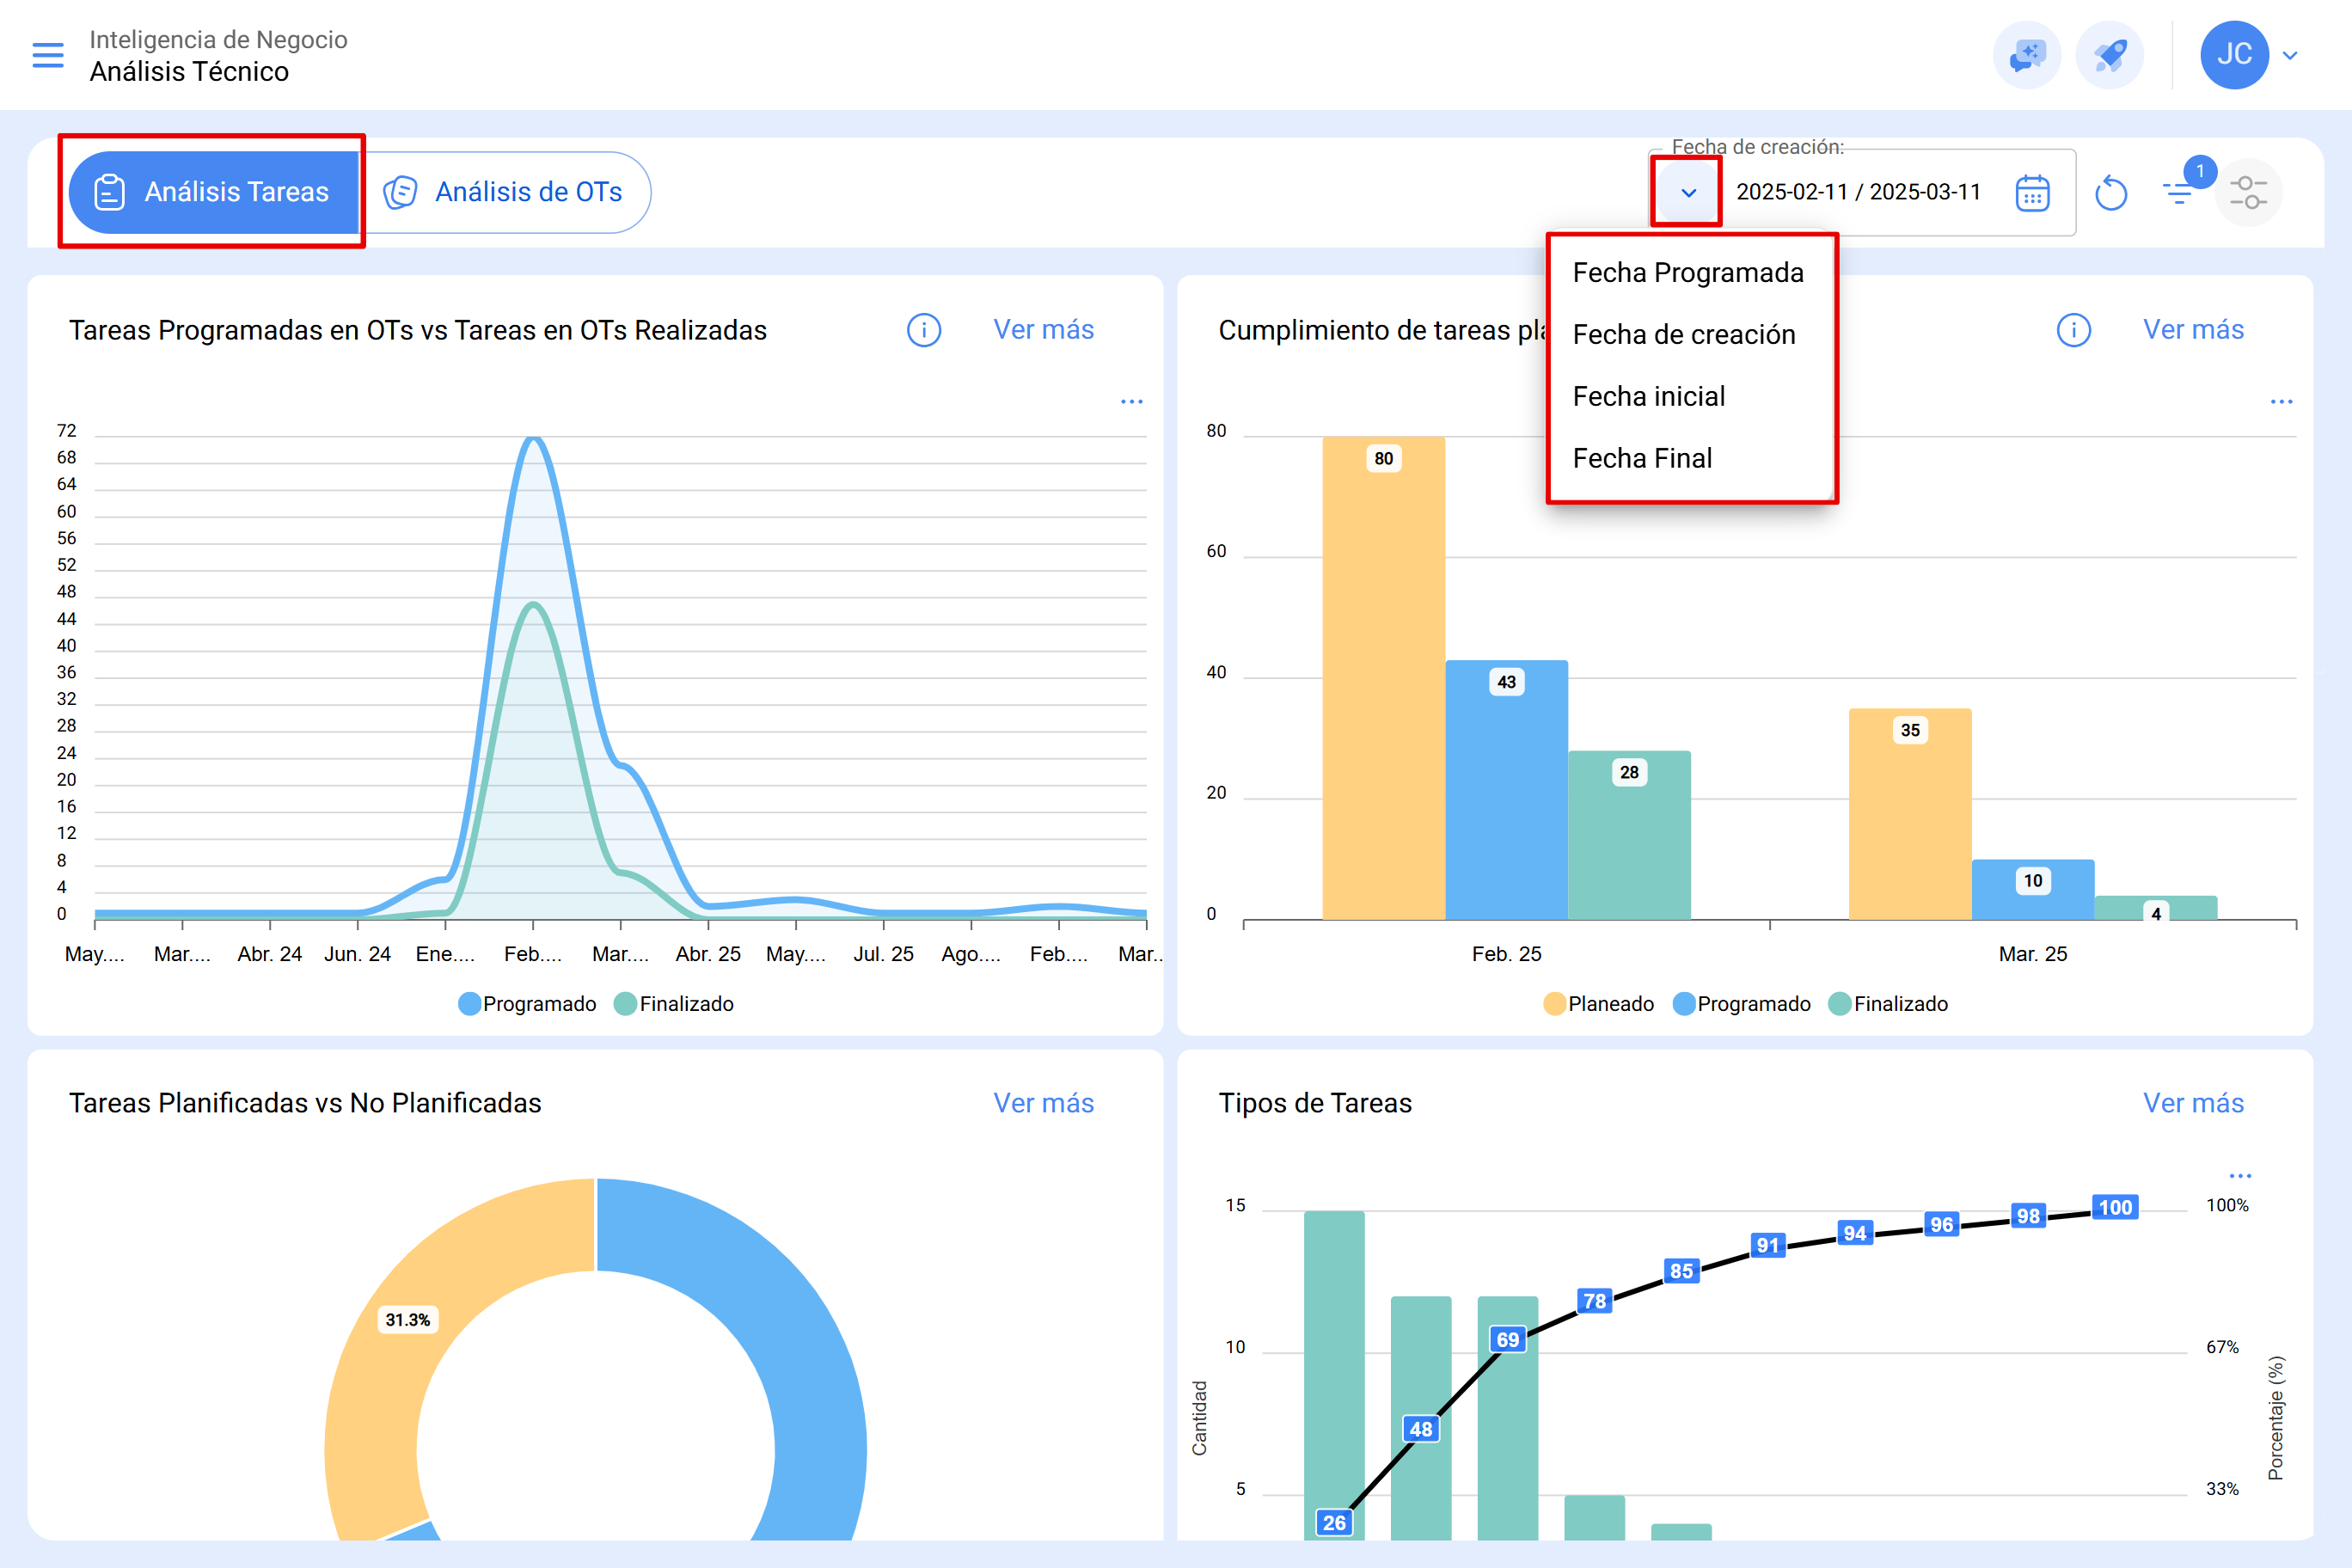Open three-dots menu on Tipos de Tareas chart
This screenshot has width=2352, height=1568.
[x=2240, y=1175]
